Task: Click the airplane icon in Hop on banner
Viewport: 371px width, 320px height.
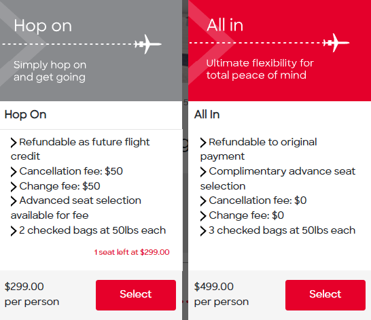Action: click(148, 44)
